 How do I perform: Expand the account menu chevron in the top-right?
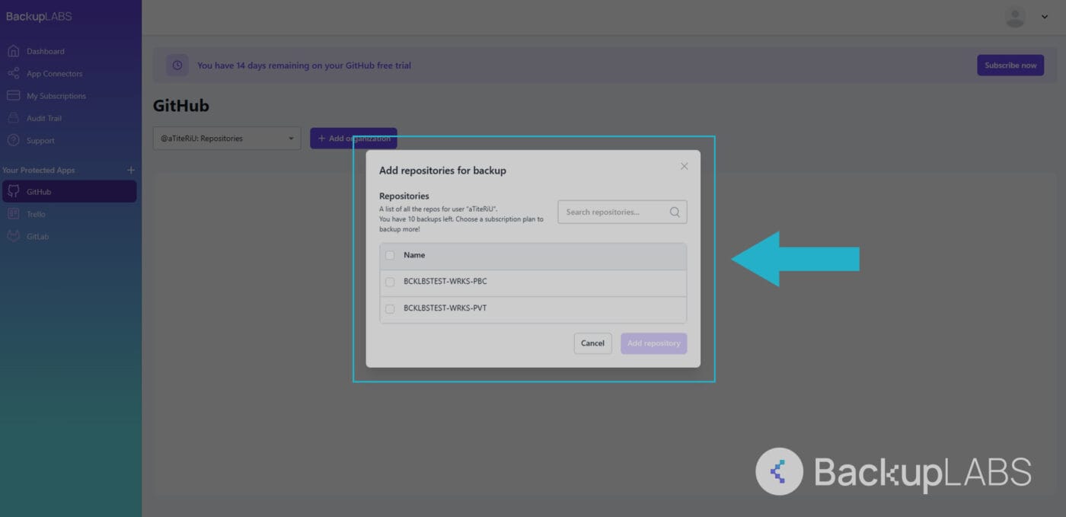coord(1044,16)
